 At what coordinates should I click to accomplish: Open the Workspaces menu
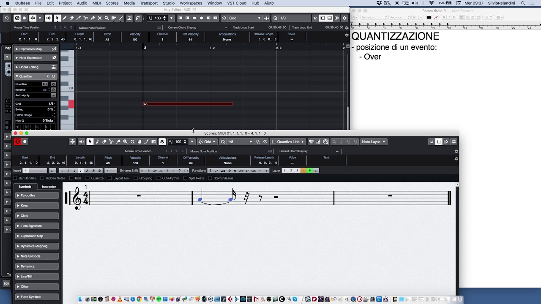coord(191,3)
